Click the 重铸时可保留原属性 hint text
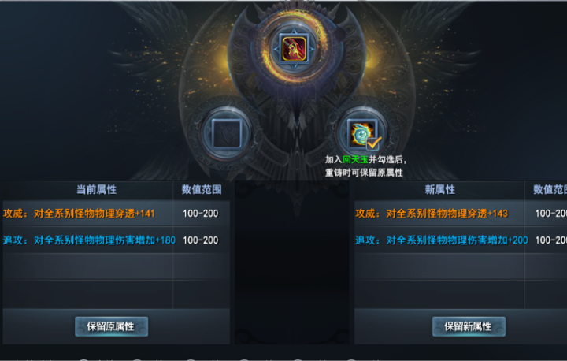This screenshot has width=567, height=361. pyautogui.click(x=364, y=173)
